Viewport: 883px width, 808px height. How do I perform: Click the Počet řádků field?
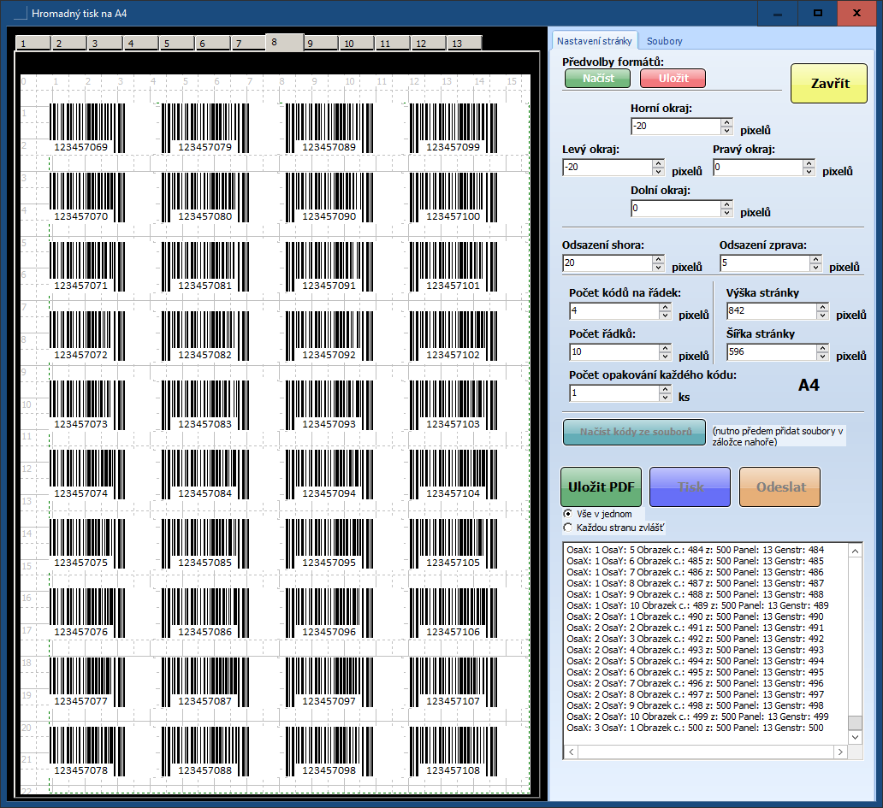coord(614,351)
